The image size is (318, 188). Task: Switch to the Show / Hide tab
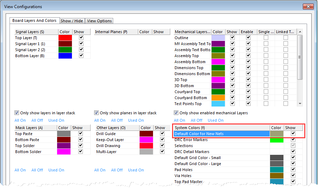(x=72, y=21)
